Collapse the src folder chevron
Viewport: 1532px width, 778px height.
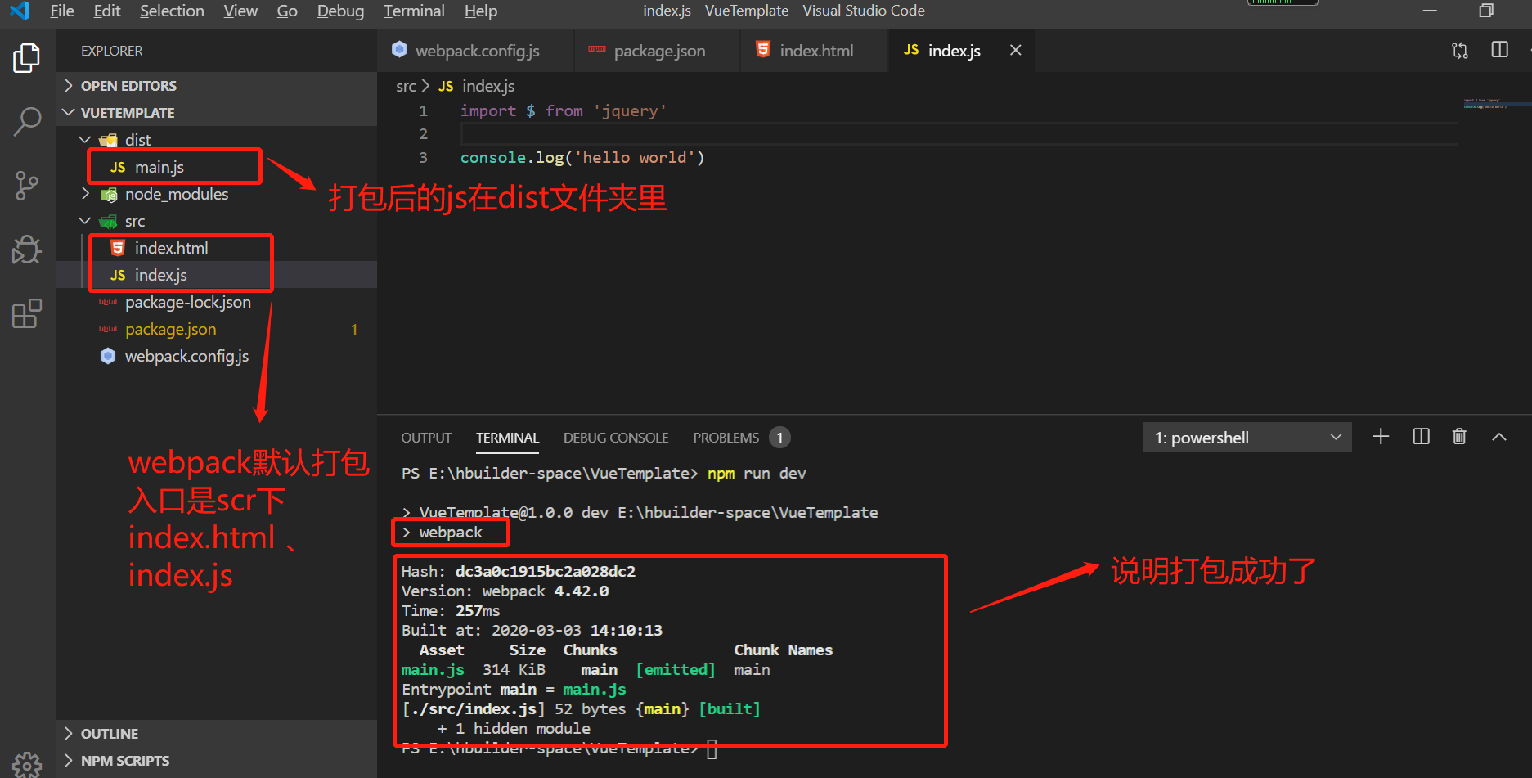click(x=85, y=221)
